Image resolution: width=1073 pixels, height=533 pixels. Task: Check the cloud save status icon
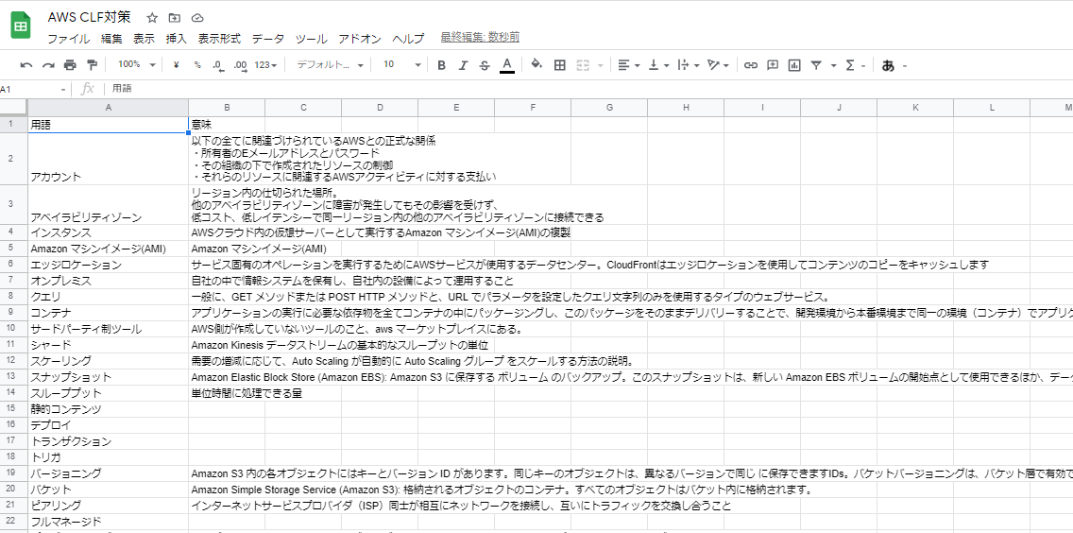click(x=197, y=17)
